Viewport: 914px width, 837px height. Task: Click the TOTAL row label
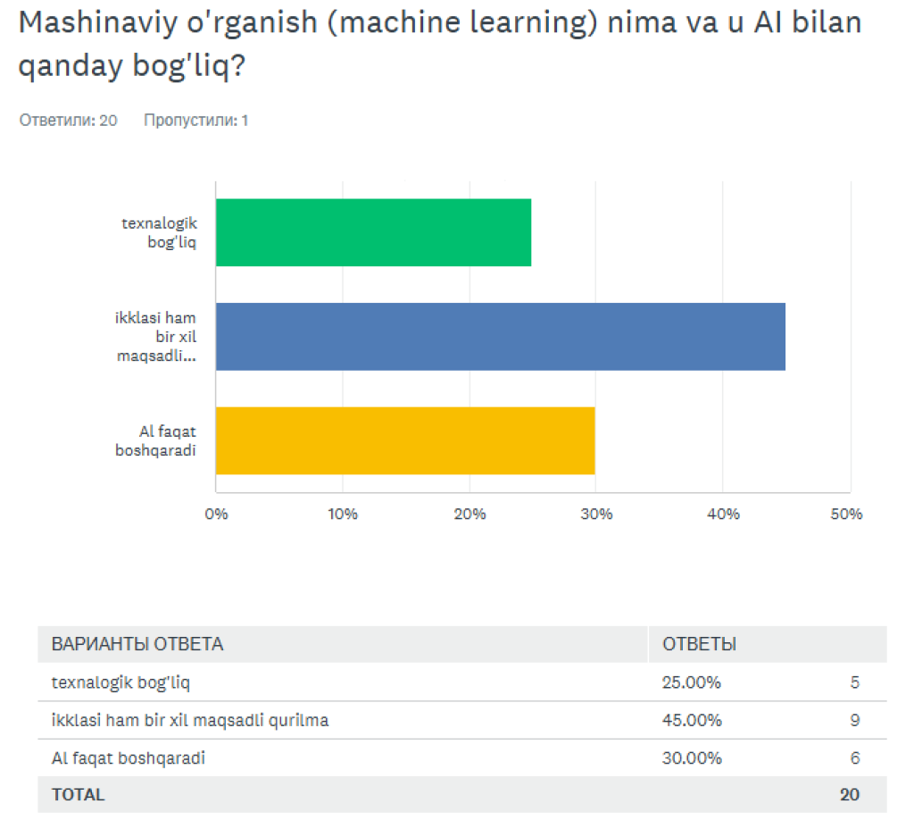[x=79, y=794]
